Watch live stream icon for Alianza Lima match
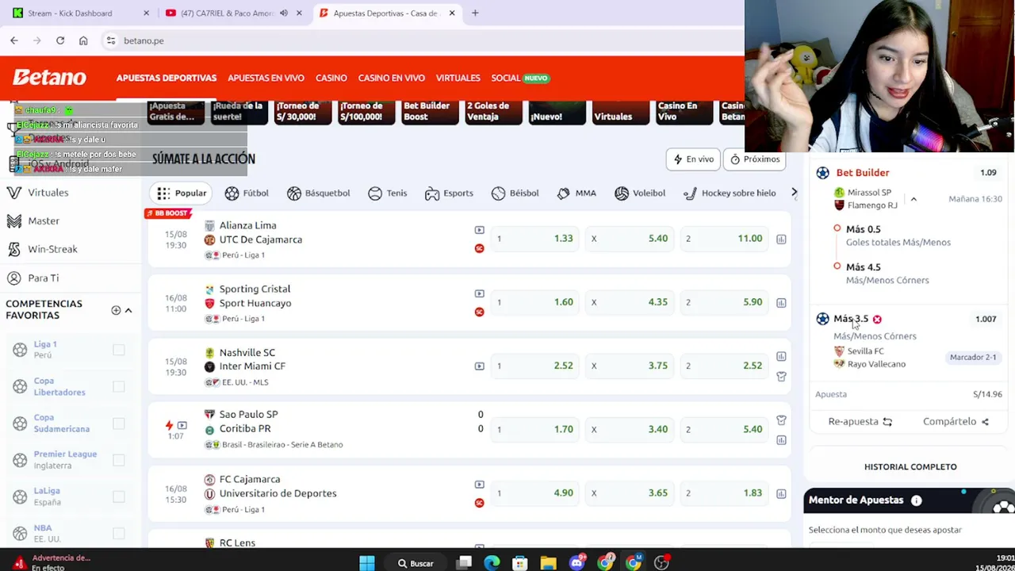 point(479,230)
